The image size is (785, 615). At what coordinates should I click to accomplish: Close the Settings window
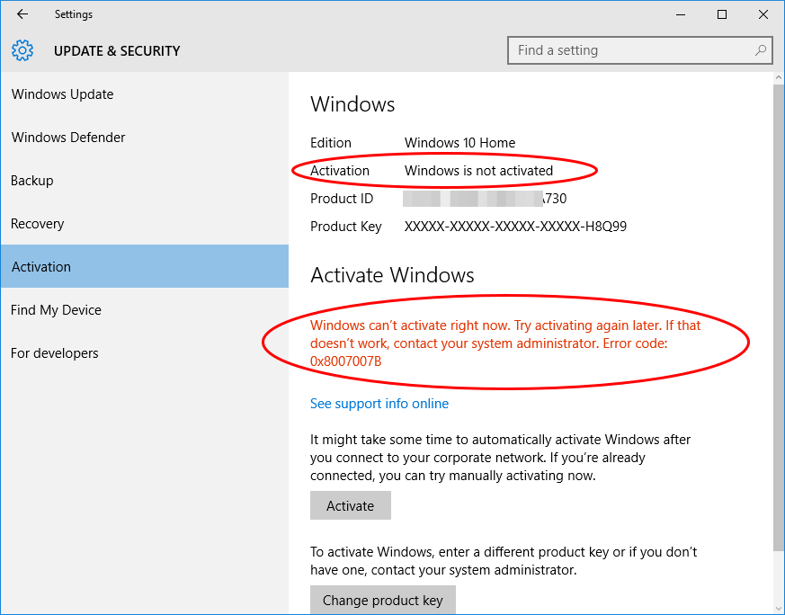point(763,14)
